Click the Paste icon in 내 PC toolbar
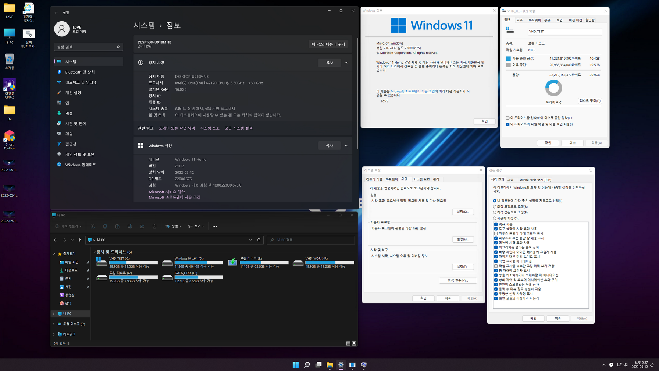Viewport: 659px width, 371px height. (117, 226)
